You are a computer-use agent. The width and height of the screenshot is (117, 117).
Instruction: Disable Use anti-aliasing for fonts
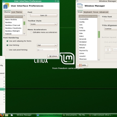7,41
